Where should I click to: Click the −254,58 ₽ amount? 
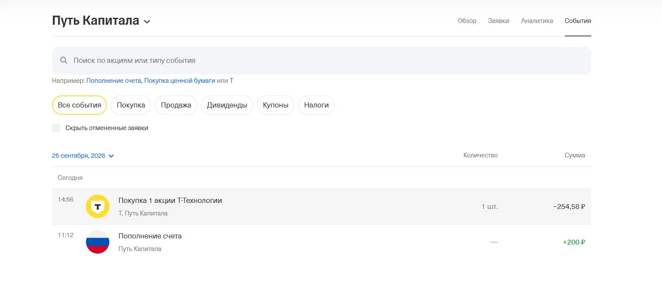click(x=569, y=207)
